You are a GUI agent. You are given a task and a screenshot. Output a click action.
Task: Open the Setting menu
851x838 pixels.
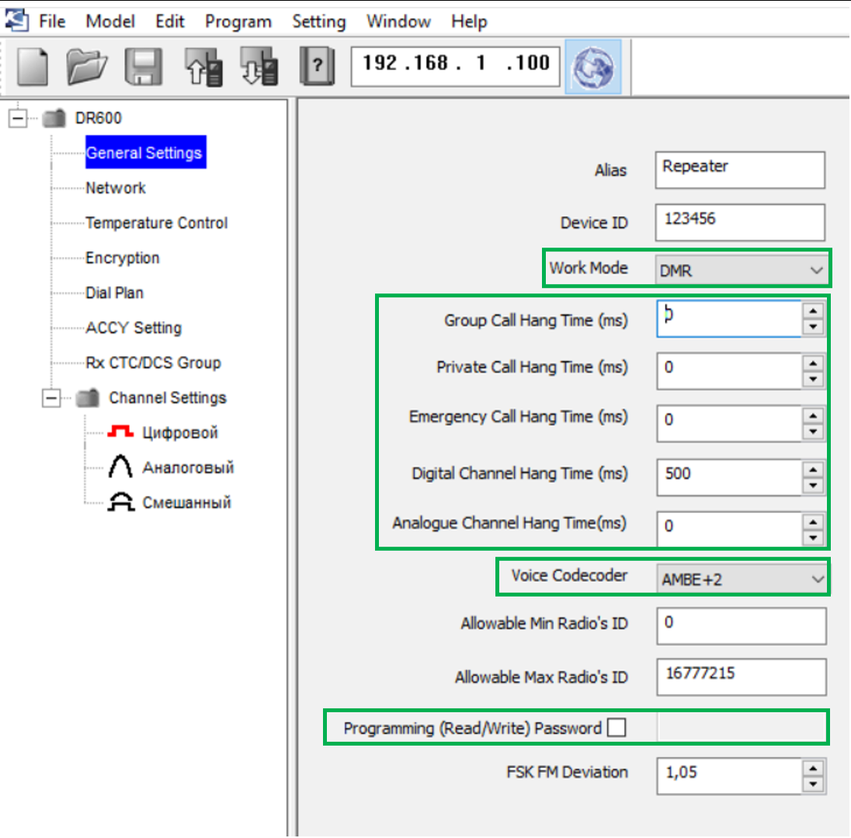(x=318, y=22)
